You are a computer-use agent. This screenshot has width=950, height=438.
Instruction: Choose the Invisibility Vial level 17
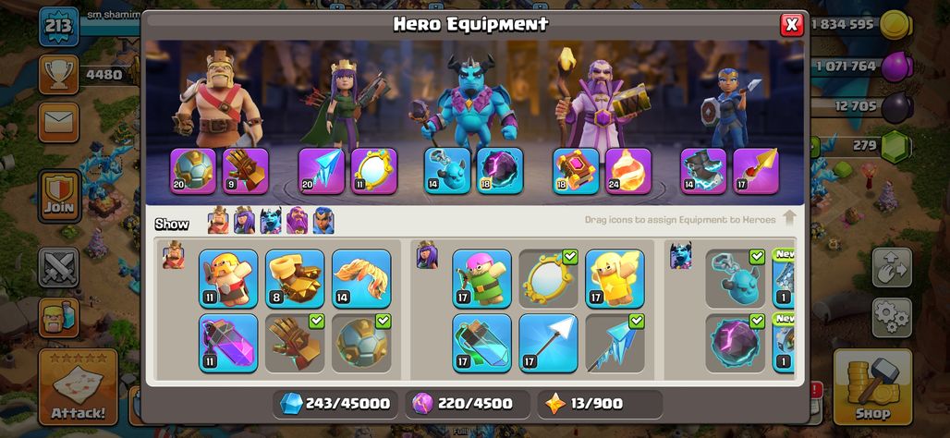[481, 343]
